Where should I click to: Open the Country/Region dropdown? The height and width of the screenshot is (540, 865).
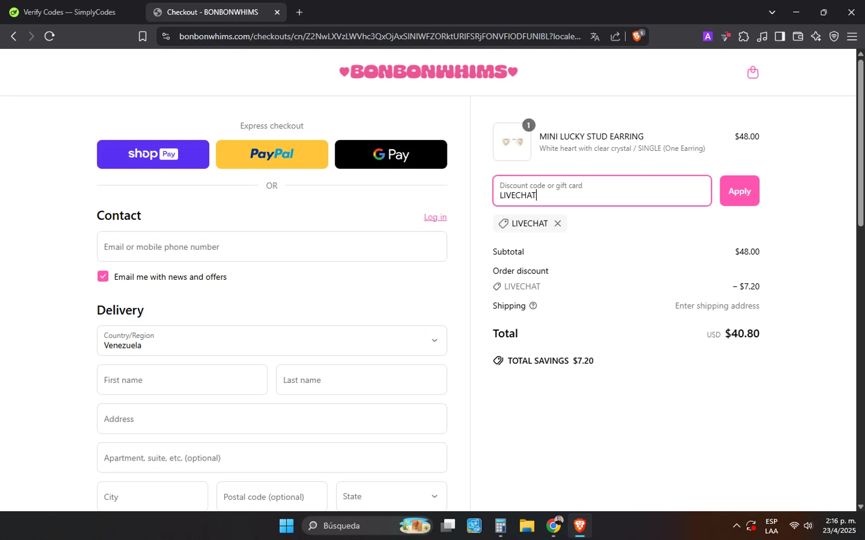(272, 341)
